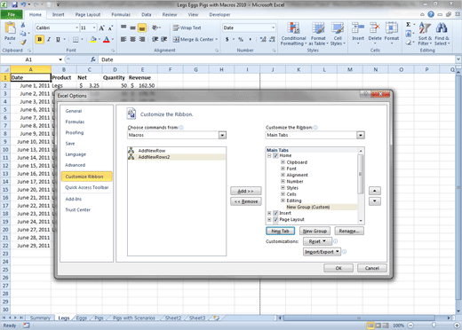Collapse the Home node in Main Tabs tree

point(269,155)
